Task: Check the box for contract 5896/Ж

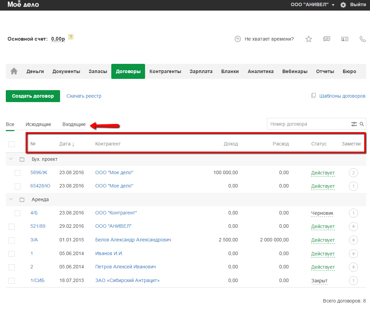Action: point(18,173)
